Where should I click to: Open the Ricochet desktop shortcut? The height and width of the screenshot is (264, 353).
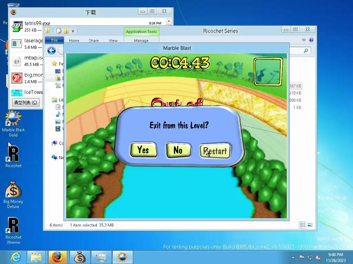tap(13, 157)
